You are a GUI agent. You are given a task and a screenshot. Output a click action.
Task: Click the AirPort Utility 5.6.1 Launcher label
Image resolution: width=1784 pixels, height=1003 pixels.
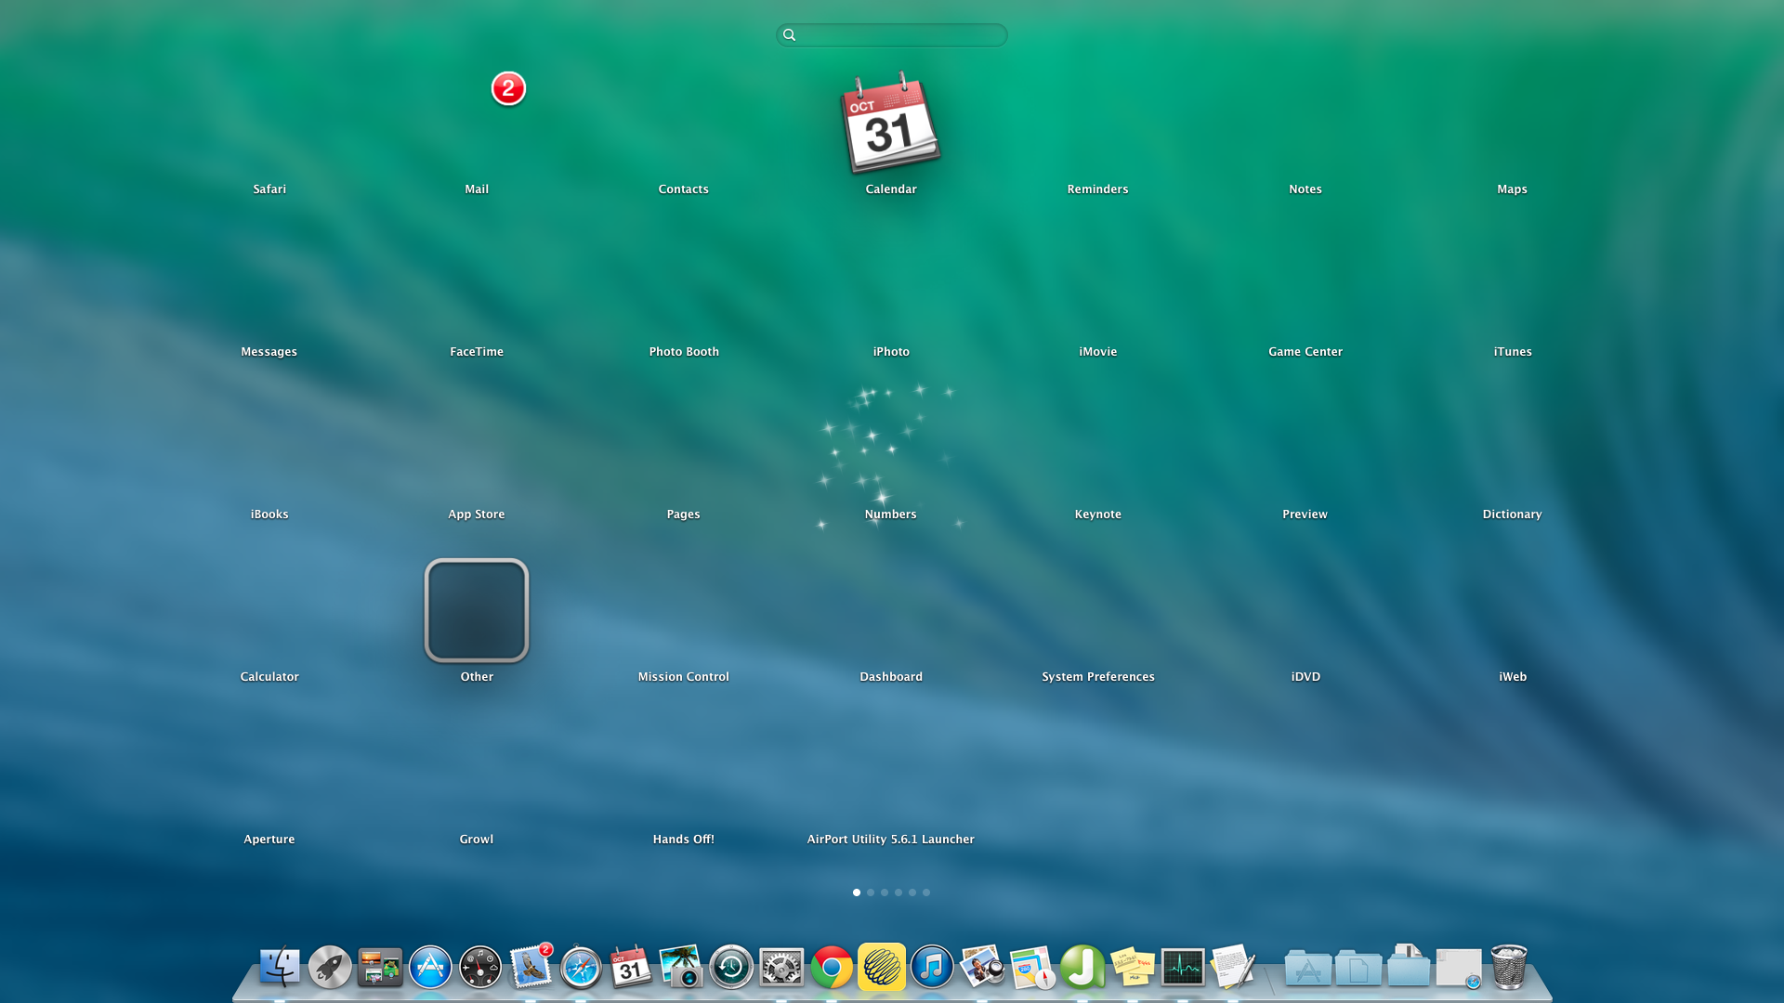tap(890, 839)
